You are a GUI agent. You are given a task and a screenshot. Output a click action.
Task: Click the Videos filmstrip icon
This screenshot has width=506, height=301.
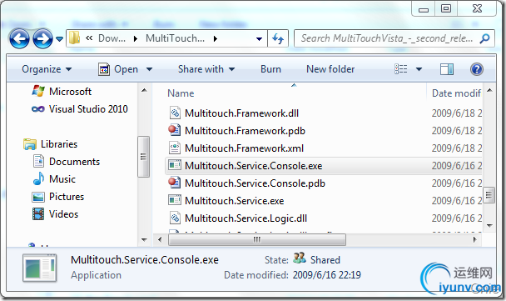click(x=38, y=213)
